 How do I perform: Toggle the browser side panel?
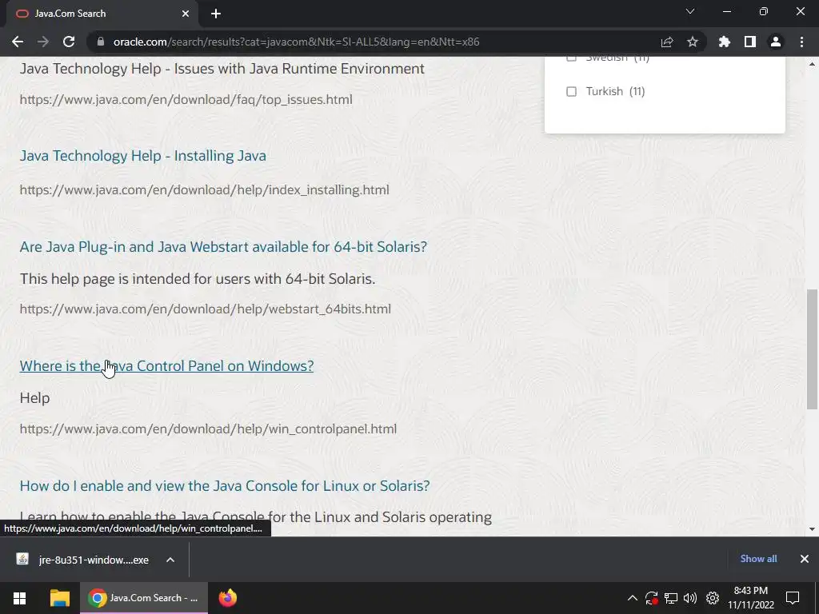pyautogui.click(x=750, y=42)
